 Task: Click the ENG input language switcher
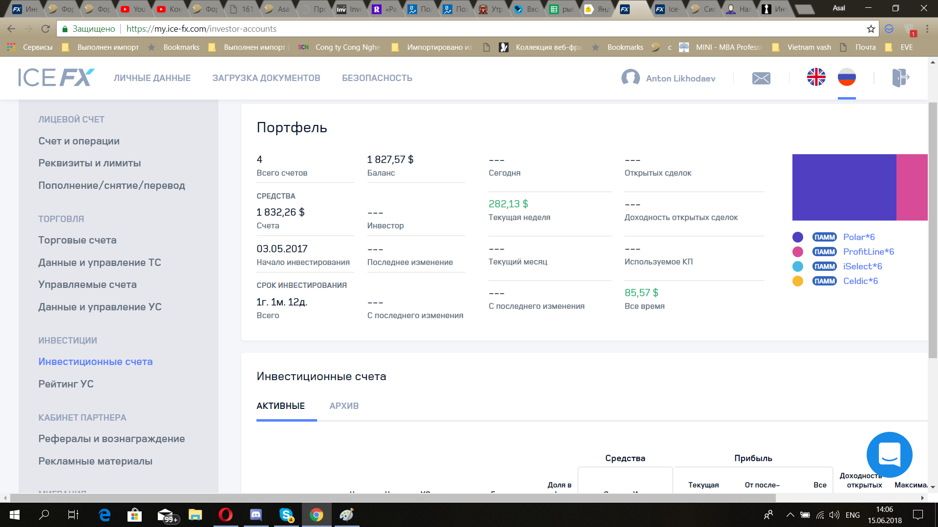tap(853, 515)
